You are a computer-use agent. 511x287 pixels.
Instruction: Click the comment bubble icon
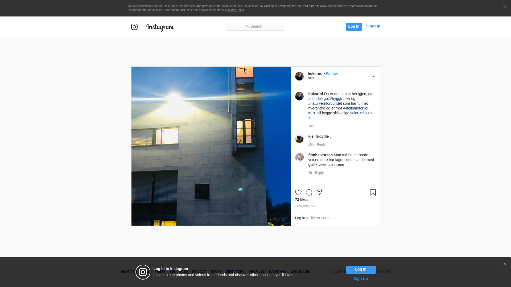(309, 192)
